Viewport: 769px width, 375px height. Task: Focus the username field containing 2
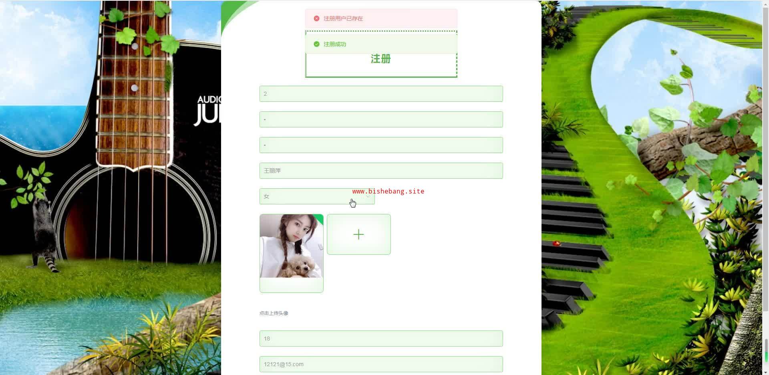pos(381,94)
